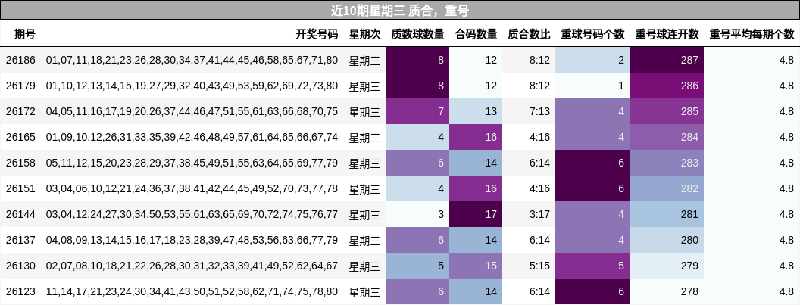Click the 3:17 ratio cell
This screenshot has height=305, width=800.
click(529, 215)
